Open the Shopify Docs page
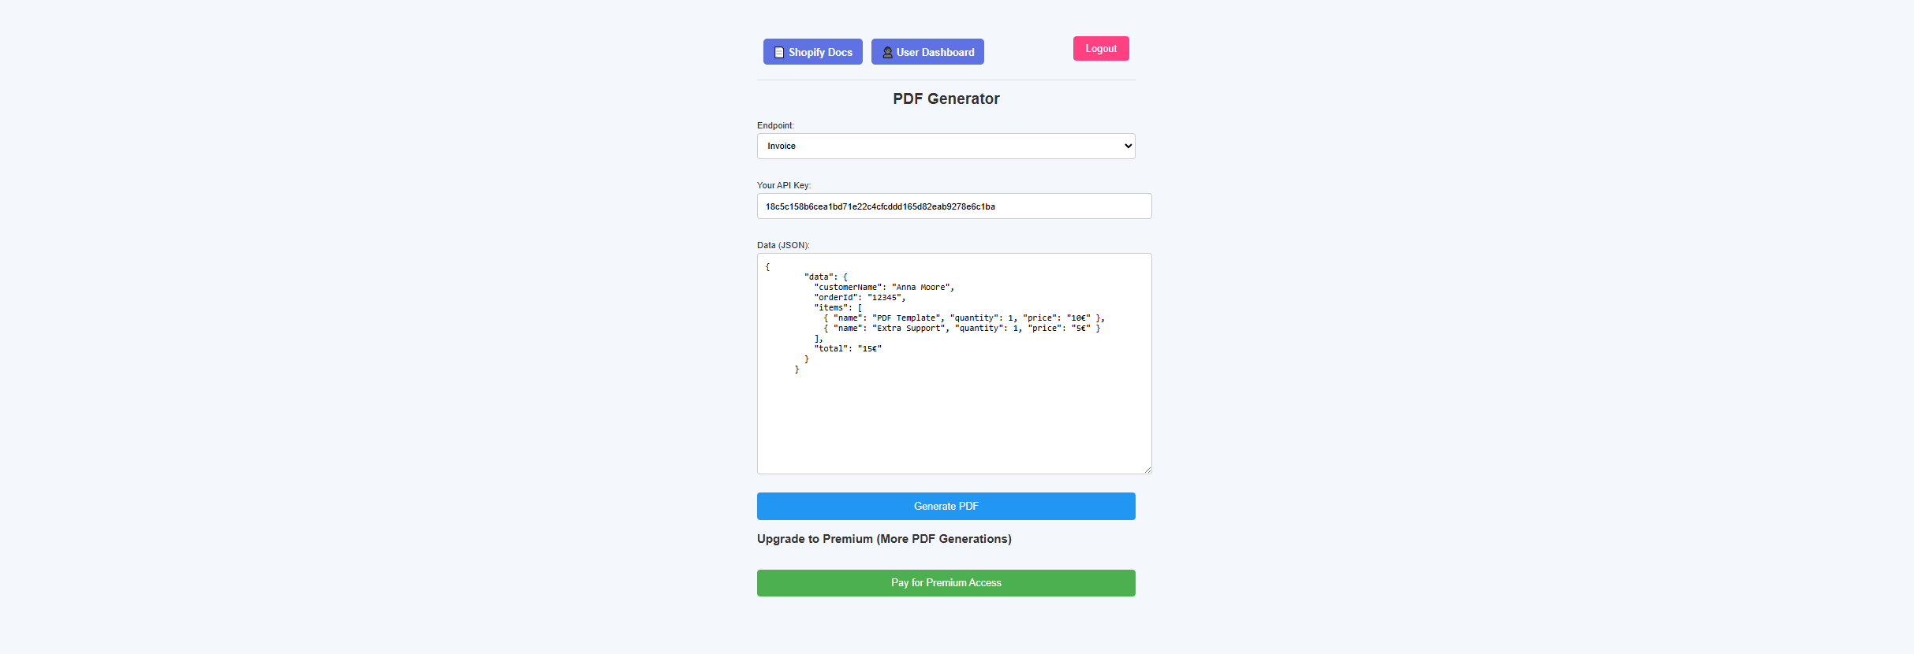The height and width of the screenshot is (654, 1914). tap(812, 52)
